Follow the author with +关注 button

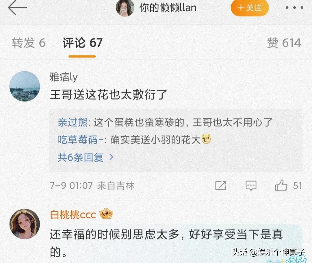coord(250,8)
